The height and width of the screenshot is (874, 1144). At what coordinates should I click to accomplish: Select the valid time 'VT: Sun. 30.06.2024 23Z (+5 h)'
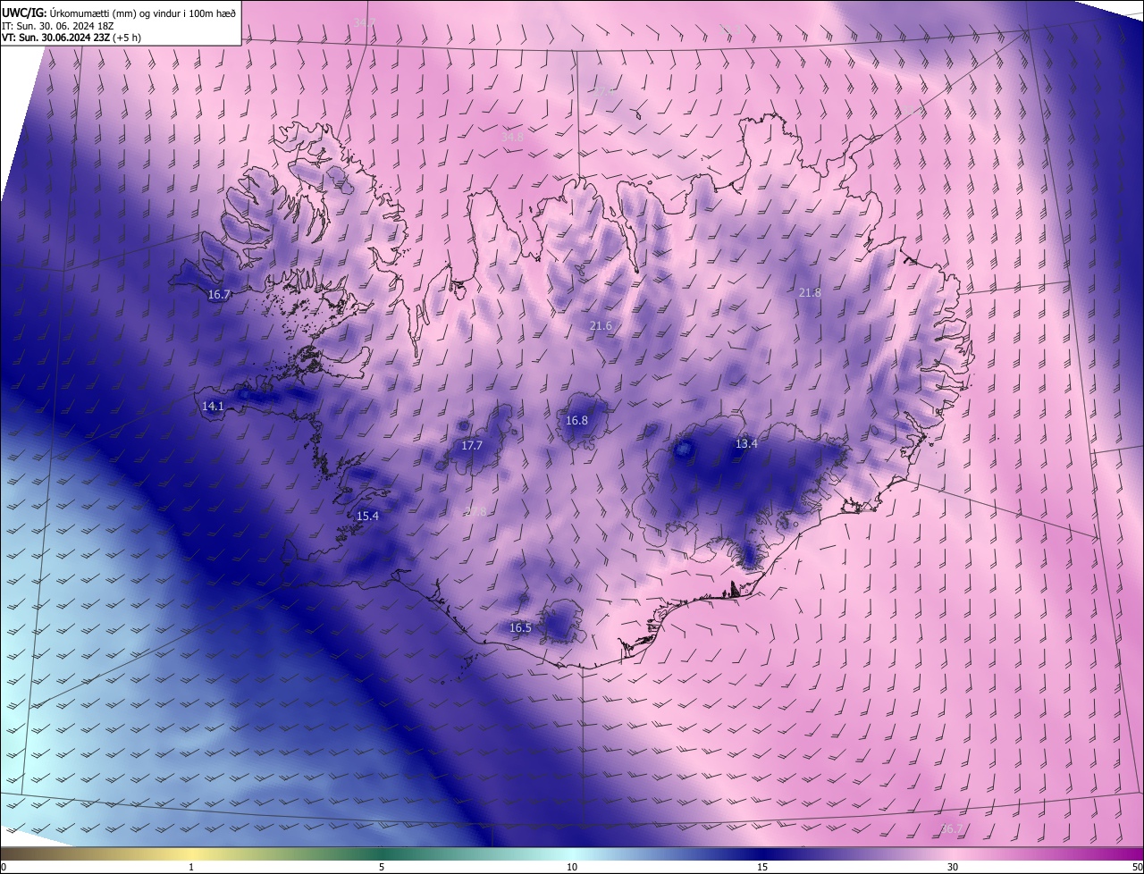(71, 38)
